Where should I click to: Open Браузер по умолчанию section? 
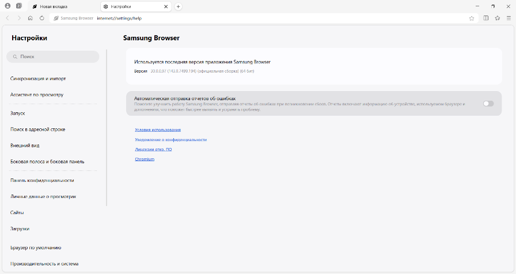(36, 248)
